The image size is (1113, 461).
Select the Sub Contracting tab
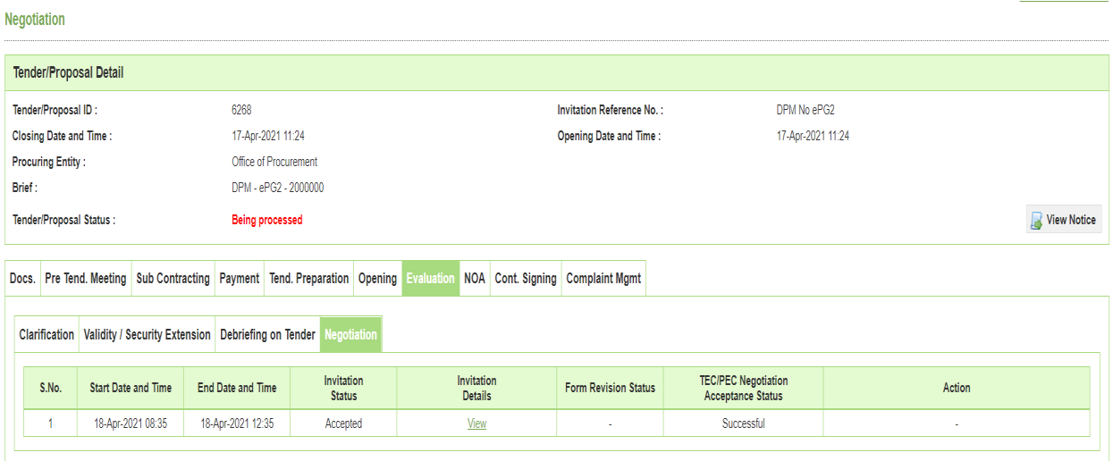[x=173, y=279]
